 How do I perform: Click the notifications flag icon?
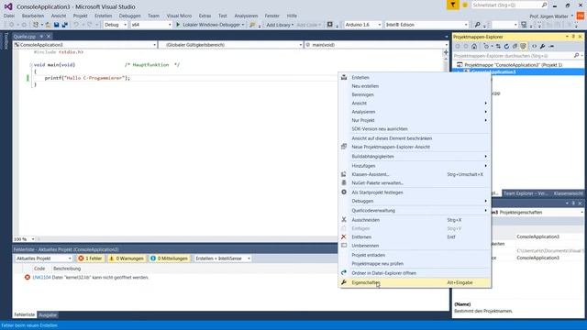(x=452, y=5)
